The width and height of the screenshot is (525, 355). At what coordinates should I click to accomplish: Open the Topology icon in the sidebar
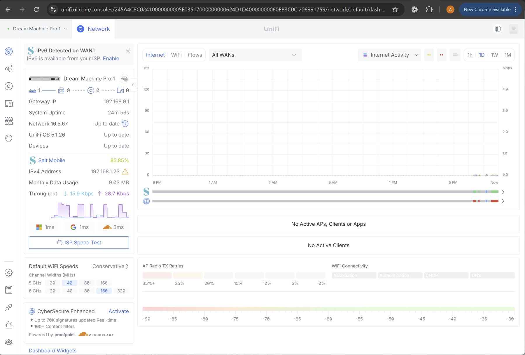9,69
